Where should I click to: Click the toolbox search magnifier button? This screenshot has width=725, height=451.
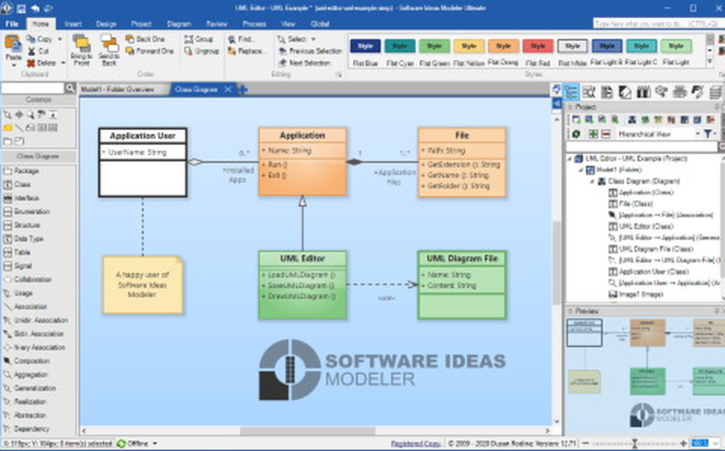70,88
